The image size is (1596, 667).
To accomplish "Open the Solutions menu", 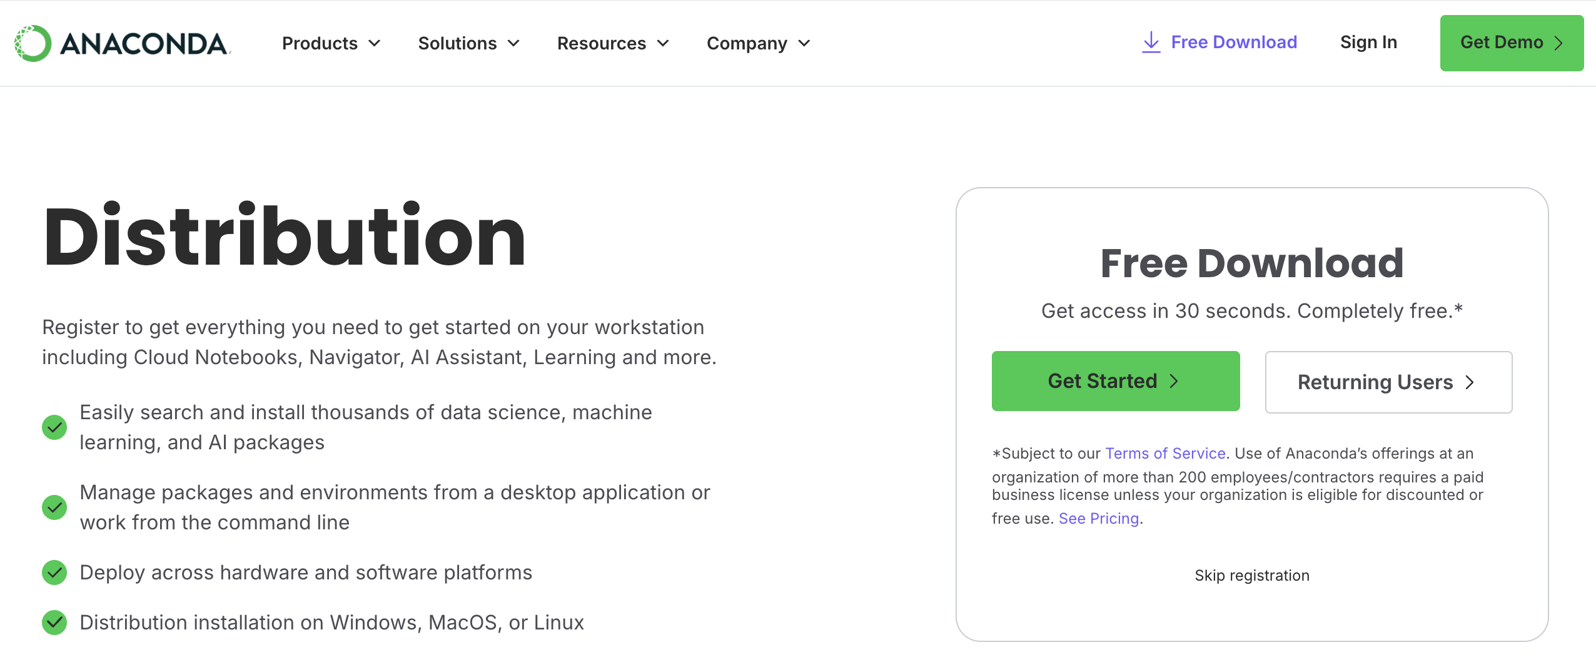I will 469,43.
